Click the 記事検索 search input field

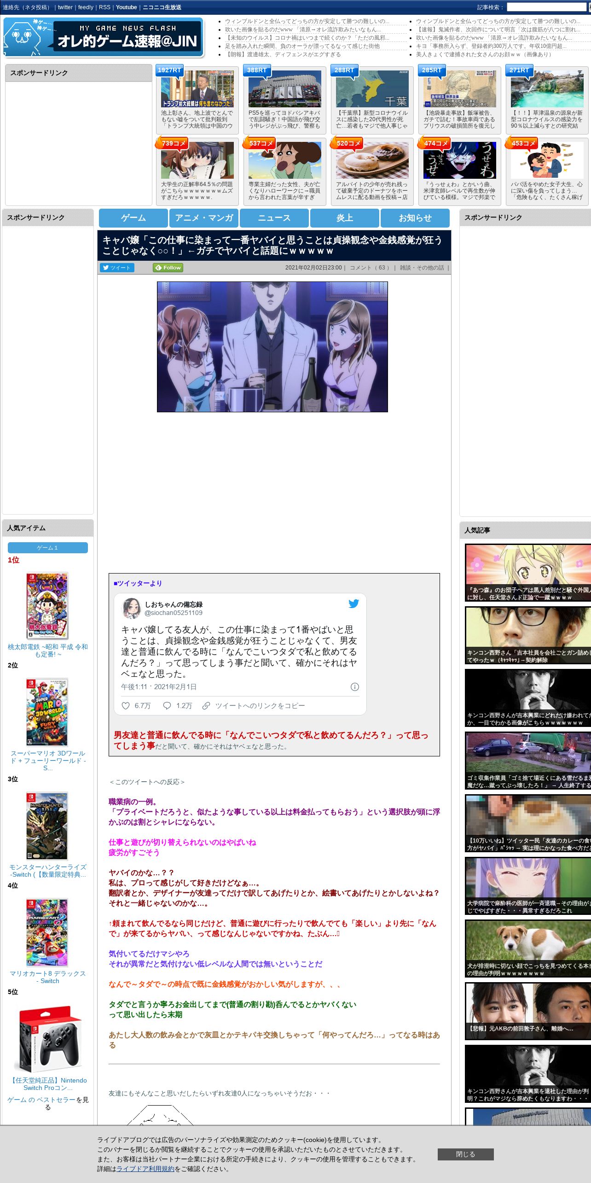coord(546,7)
